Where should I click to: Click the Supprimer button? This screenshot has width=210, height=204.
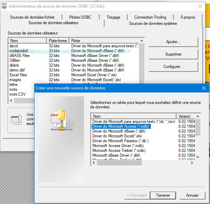pyautogui.click(x=173, y=54)
